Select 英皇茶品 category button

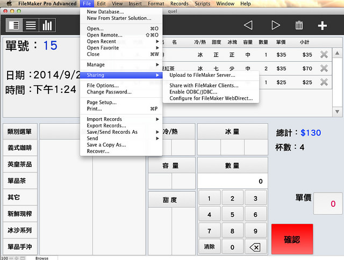click(x=20, y=164)
